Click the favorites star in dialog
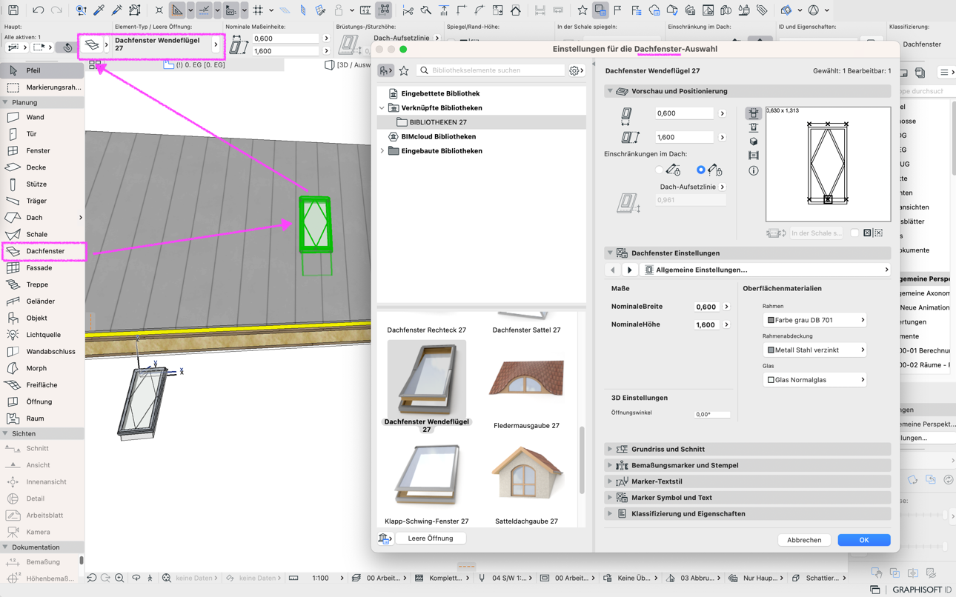Viewport: 956px width, 597px height. tap(404, 70)
